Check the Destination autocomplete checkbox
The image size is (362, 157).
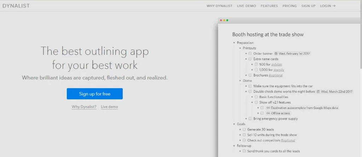[x=262, y=108]
